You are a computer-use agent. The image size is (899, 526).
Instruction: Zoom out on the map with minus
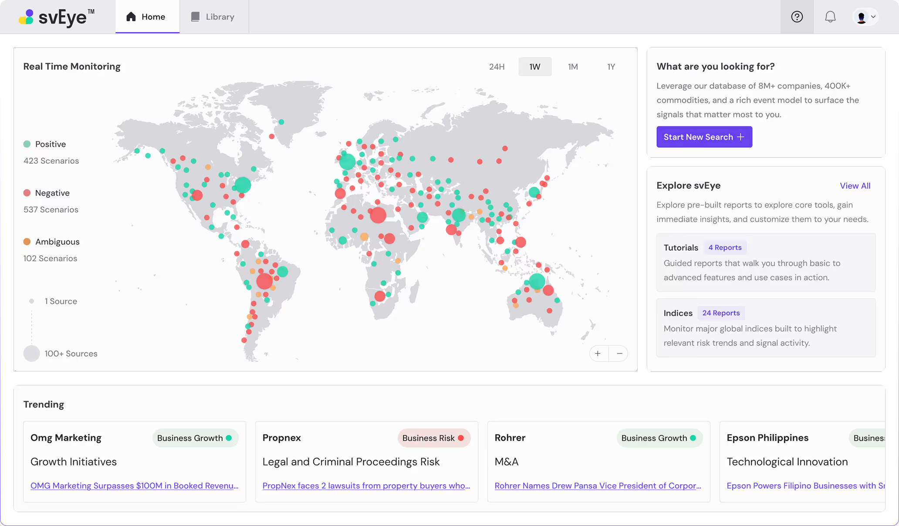tap(619, 354)
